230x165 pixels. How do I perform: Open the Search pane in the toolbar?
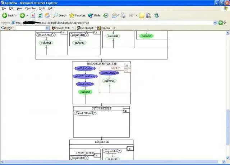pos(60,15)
